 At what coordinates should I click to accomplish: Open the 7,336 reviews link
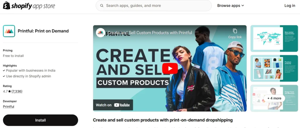[x=17, y=91]
